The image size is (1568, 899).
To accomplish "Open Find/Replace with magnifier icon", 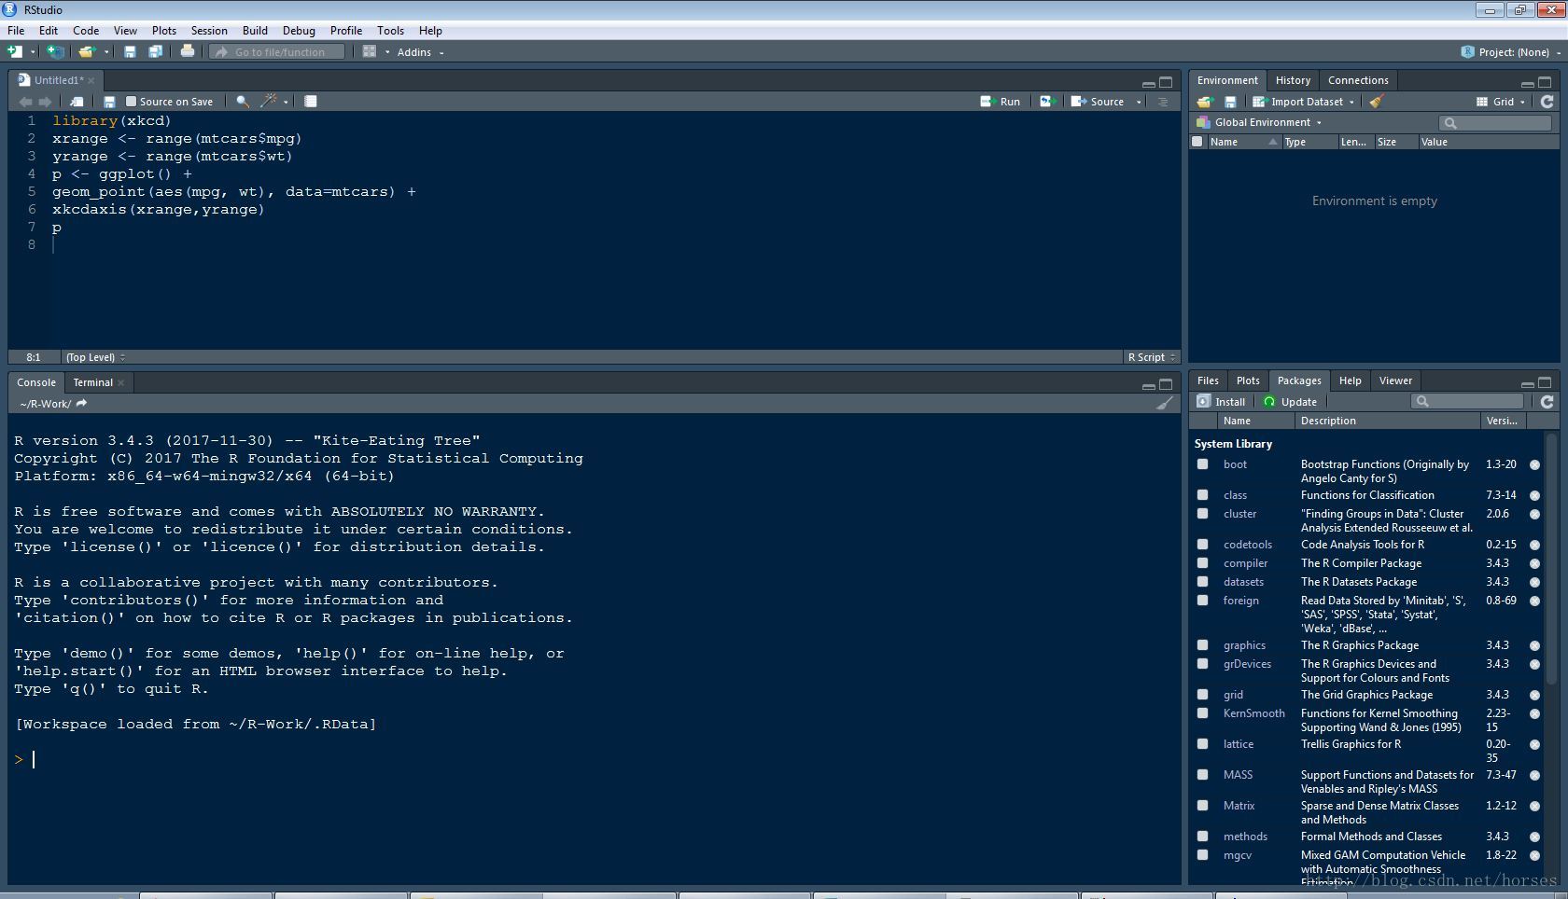I will (243, 102).
